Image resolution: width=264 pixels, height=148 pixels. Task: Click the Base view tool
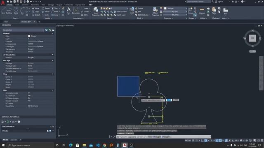tap(226, 11)
